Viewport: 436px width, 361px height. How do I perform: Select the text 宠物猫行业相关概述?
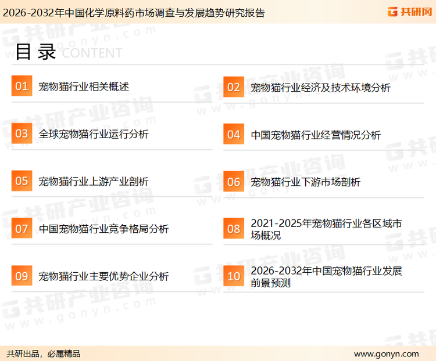pos(84,86)
